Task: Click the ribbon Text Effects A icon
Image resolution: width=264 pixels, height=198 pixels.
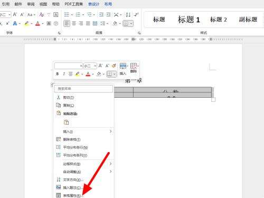Action: [x=15, y=23]
